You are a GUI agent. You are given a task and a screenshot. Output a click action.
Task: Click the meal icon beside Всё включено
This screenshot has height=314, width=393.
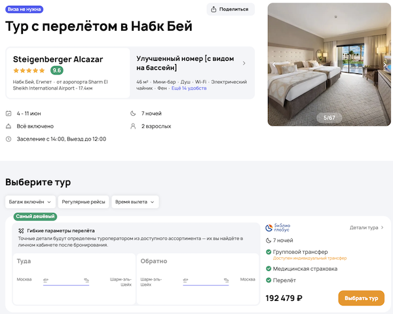(x=9, y=126)
